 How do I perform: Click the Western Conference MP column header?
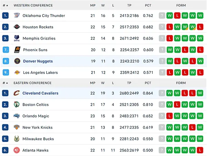92,6
